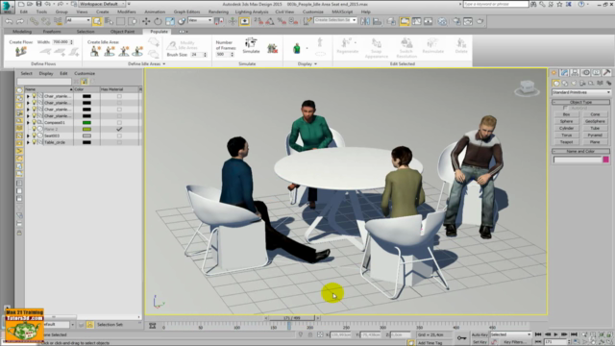Open the Create panel star tab
Image resolution: width=615 pixels, height=346 pixels.
coord(554,73)
